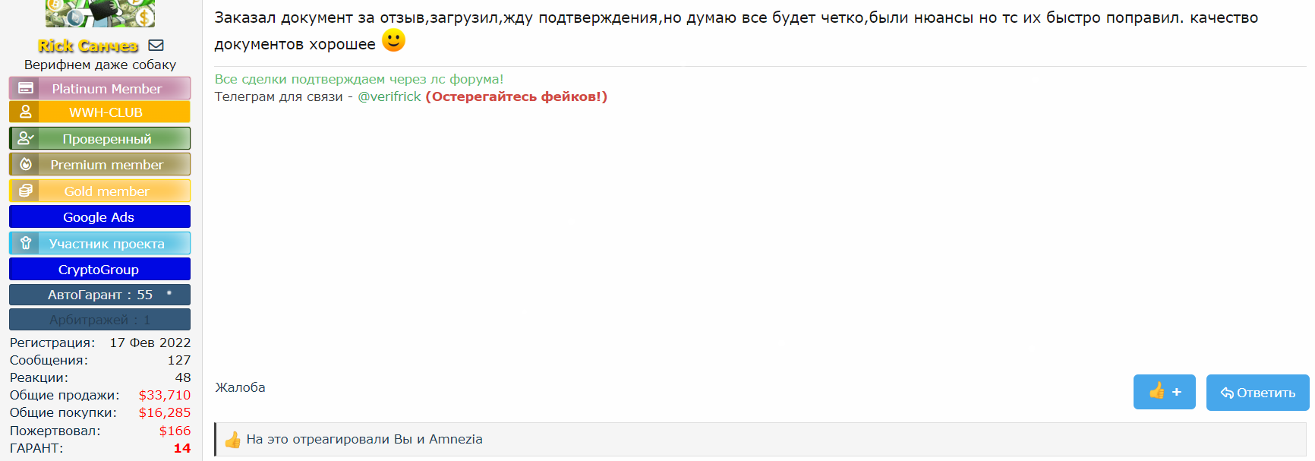
Task: Click the flame icon on Premium member badge
Action: [26, 163]
